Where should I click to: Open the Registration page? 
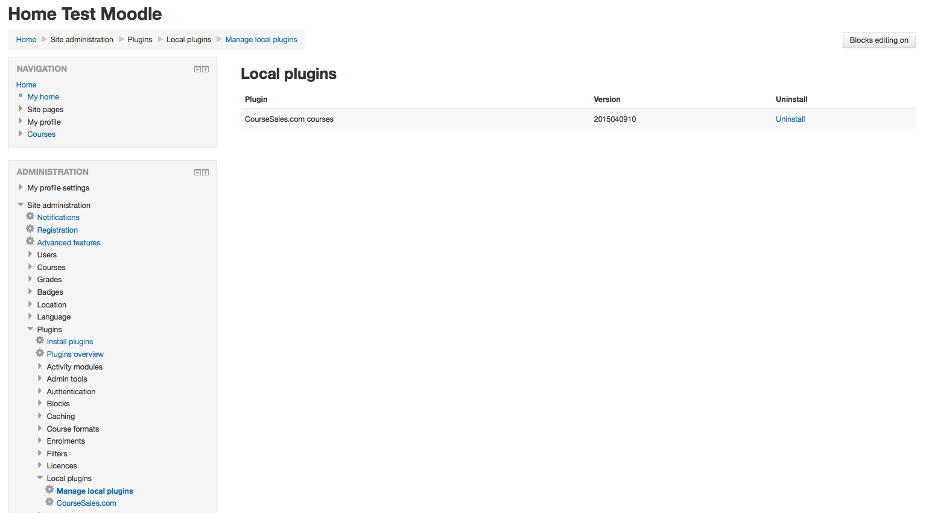click(x=57, y=230)
